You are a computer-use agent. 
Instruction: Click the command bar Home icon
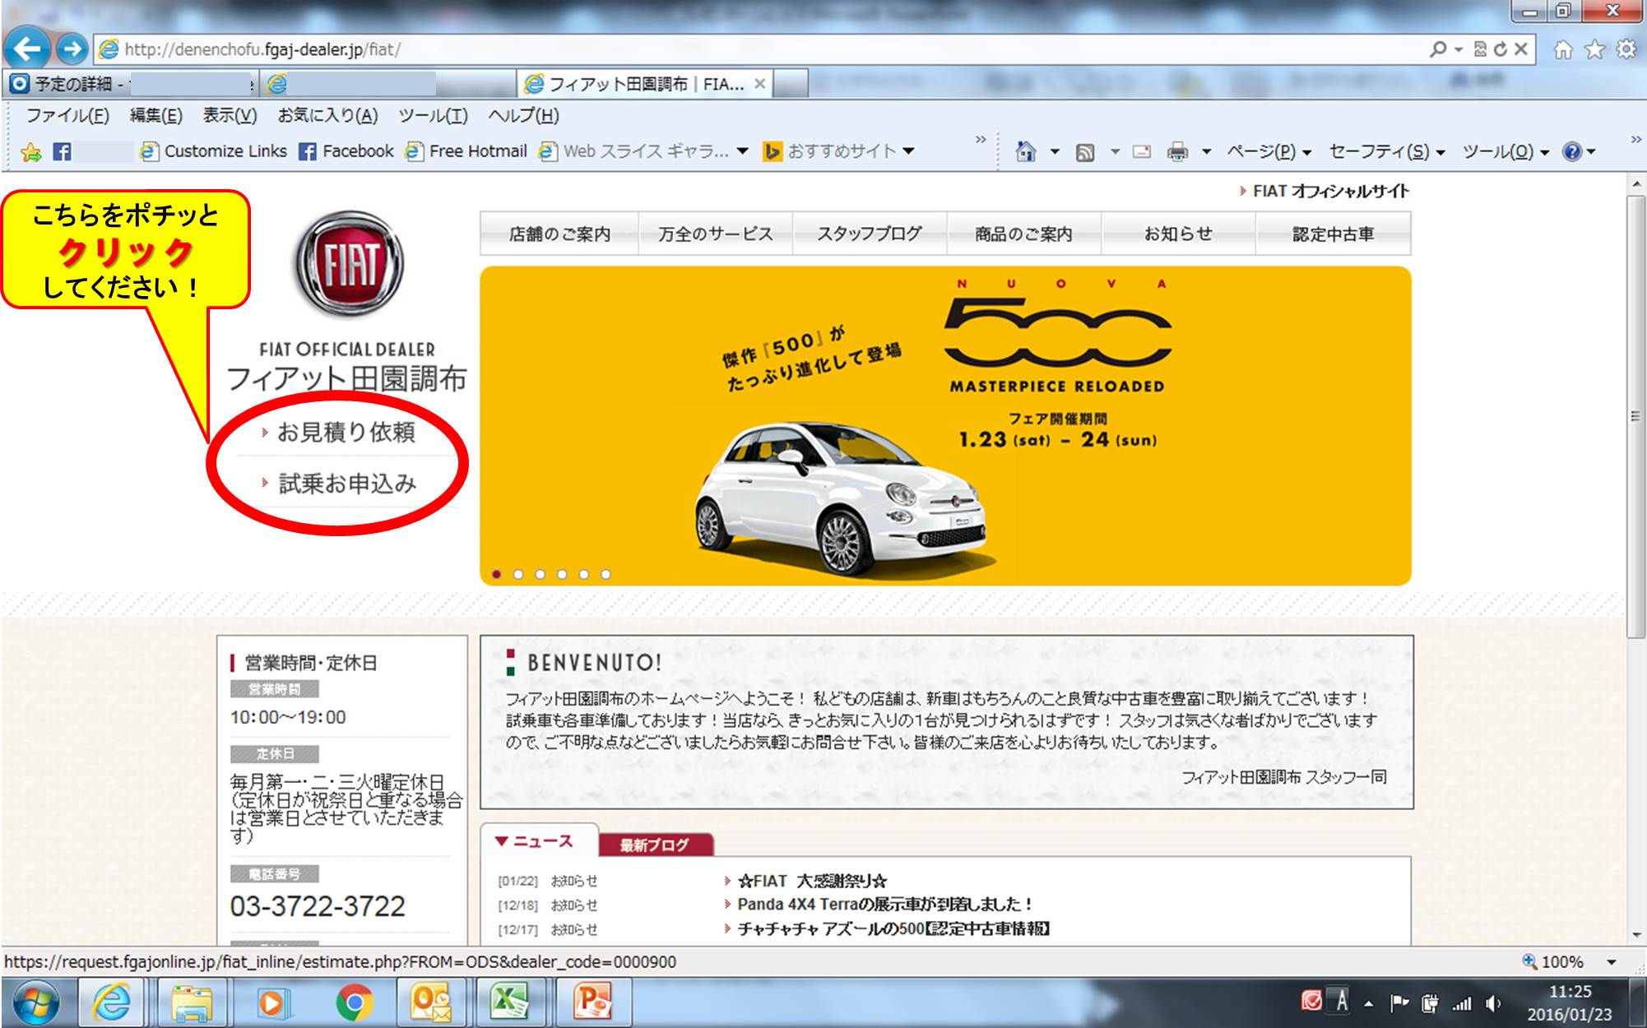(1026, 151)
